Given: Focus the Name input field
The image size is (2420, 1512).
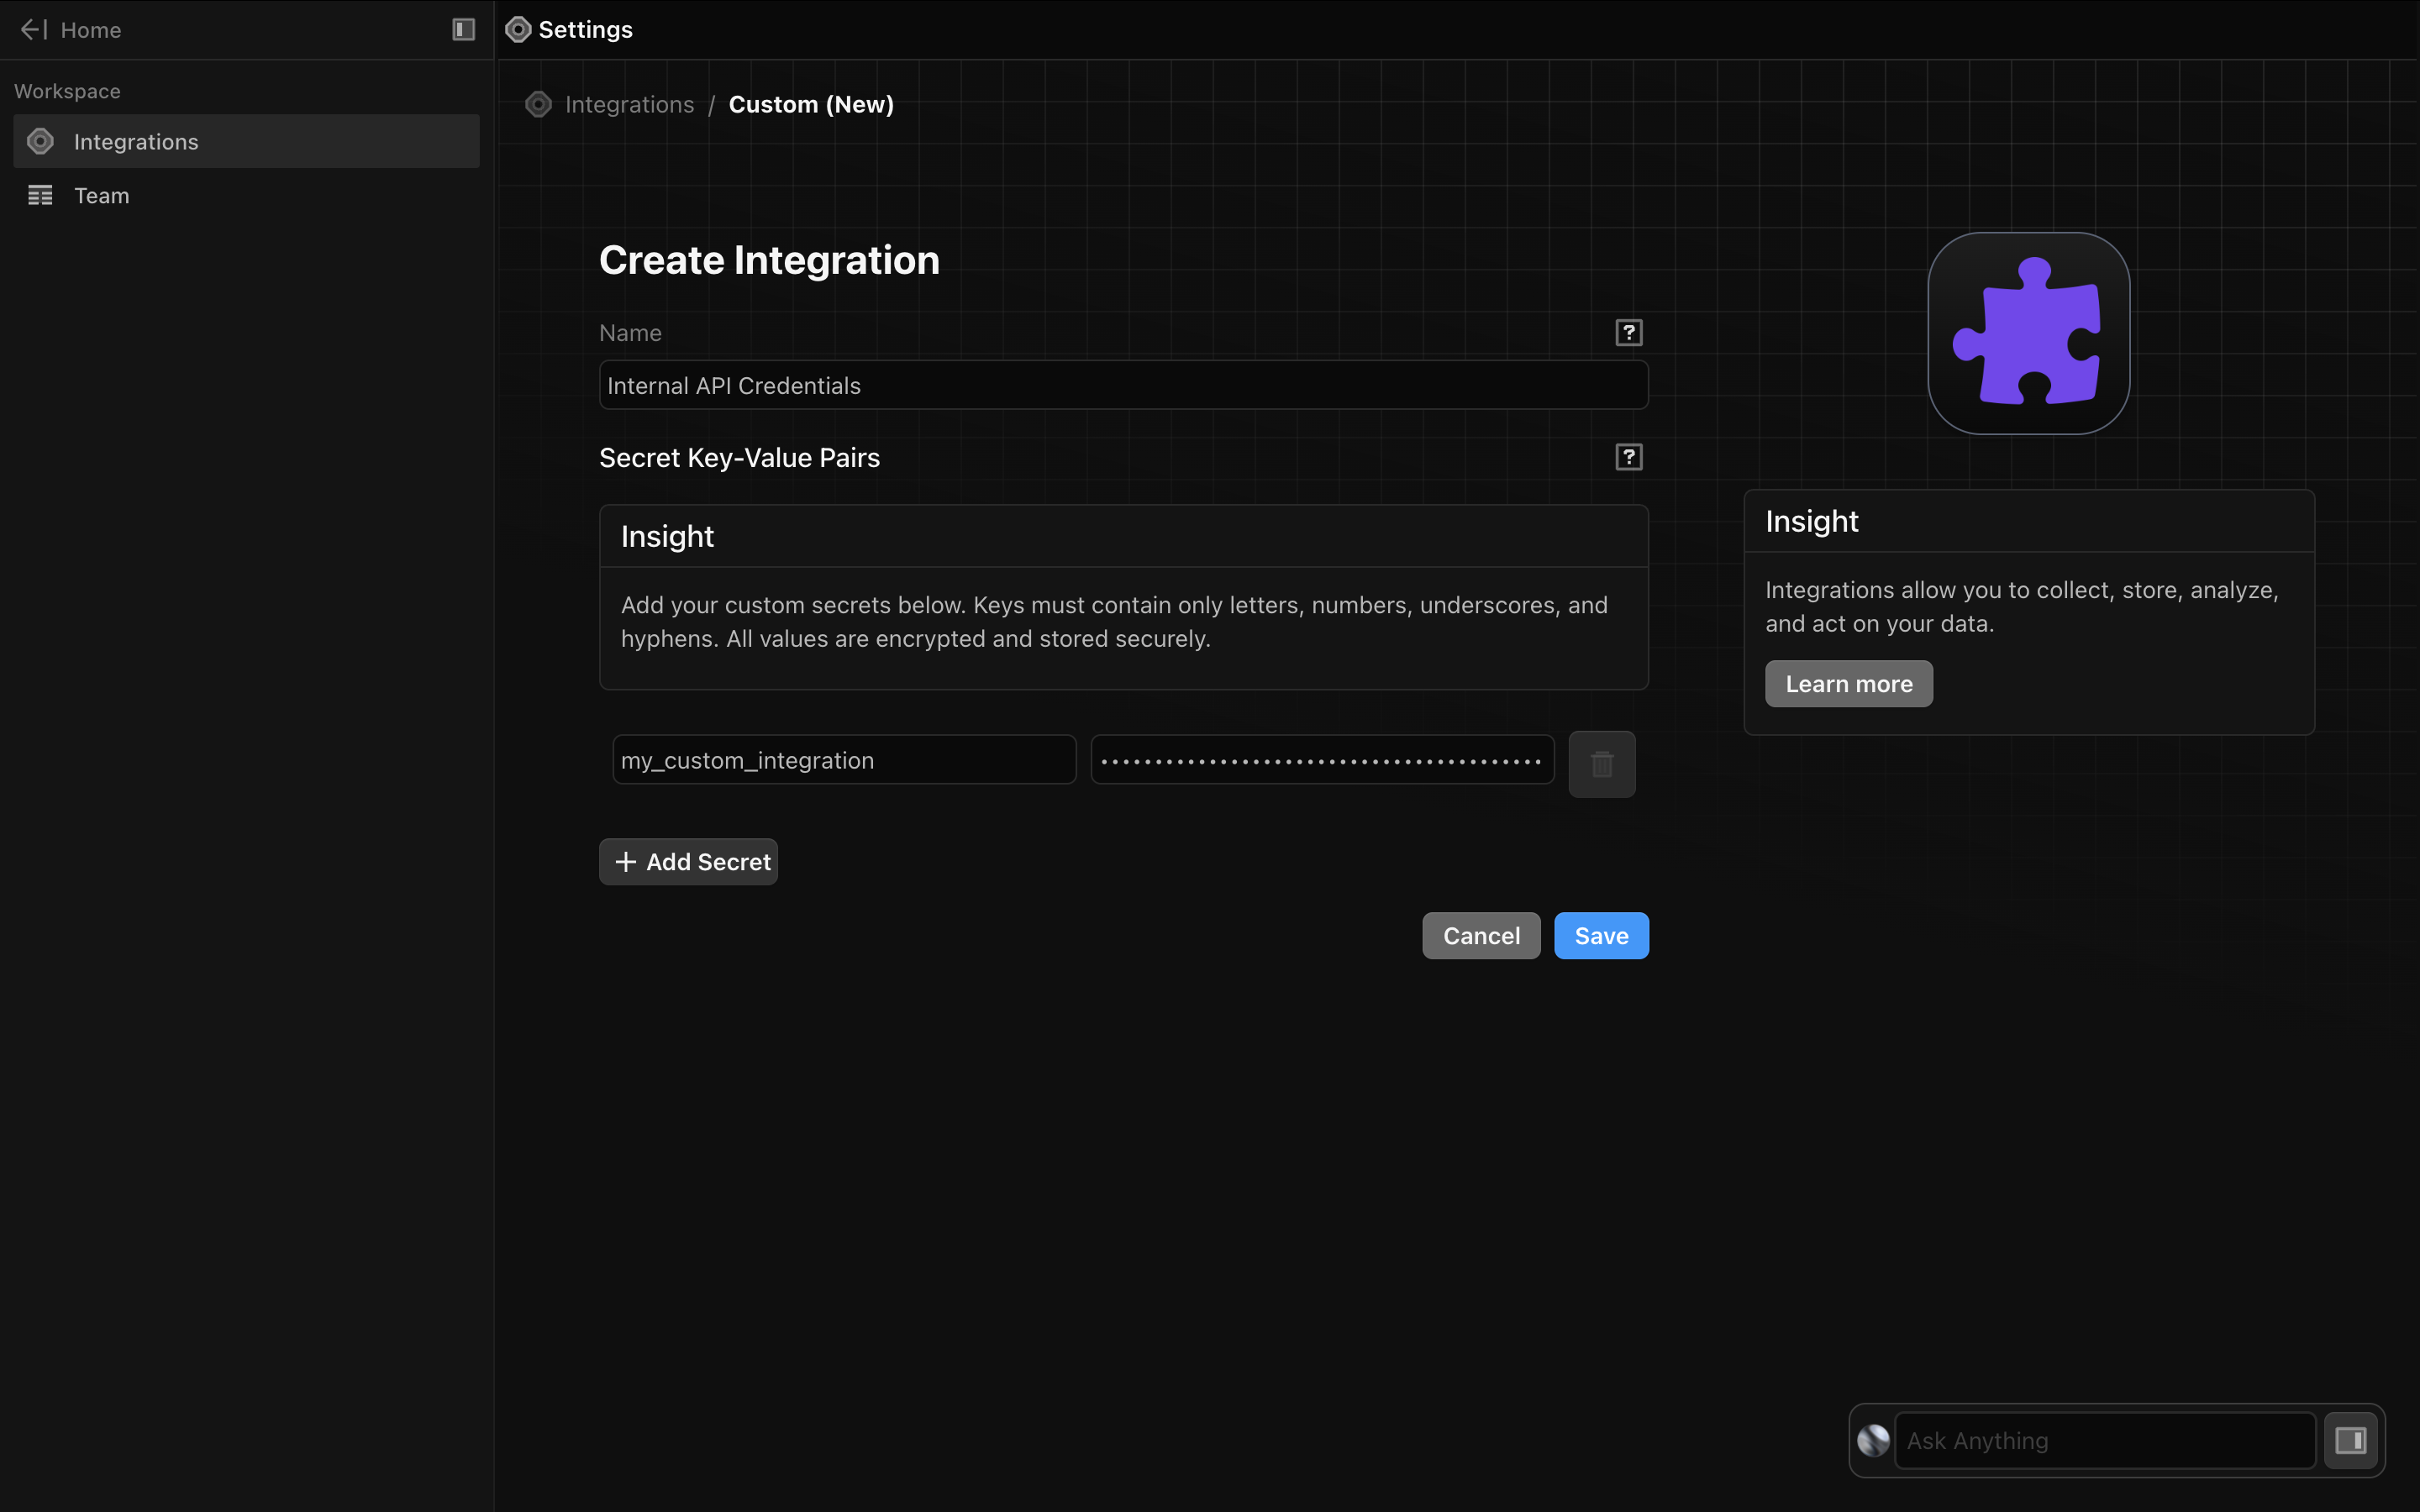Looking at the screenshot, I should 1122,386.
